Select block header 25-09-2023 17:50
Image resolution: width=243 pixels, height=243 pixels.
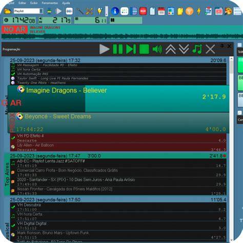pos(118,199)
